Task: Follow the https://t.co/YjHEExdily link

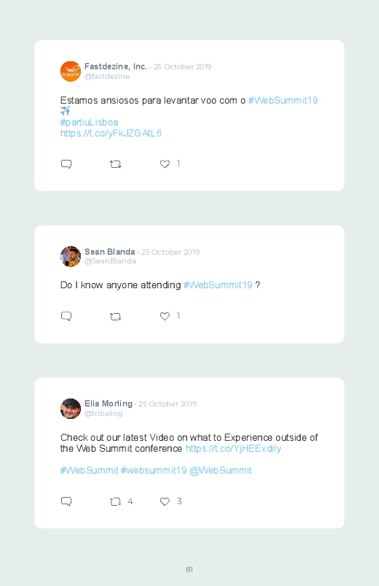Action: [x=233, y=449]
